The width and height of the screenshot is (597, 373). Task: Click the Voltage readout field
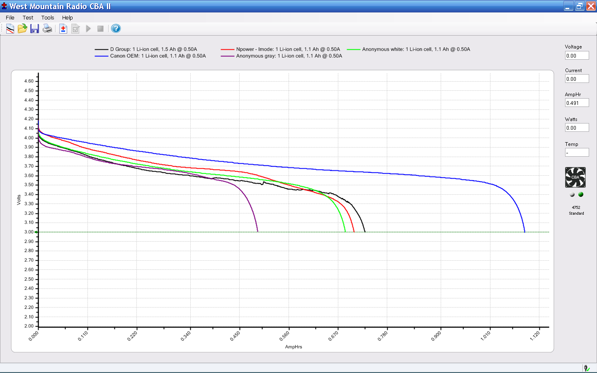(577, 56)
